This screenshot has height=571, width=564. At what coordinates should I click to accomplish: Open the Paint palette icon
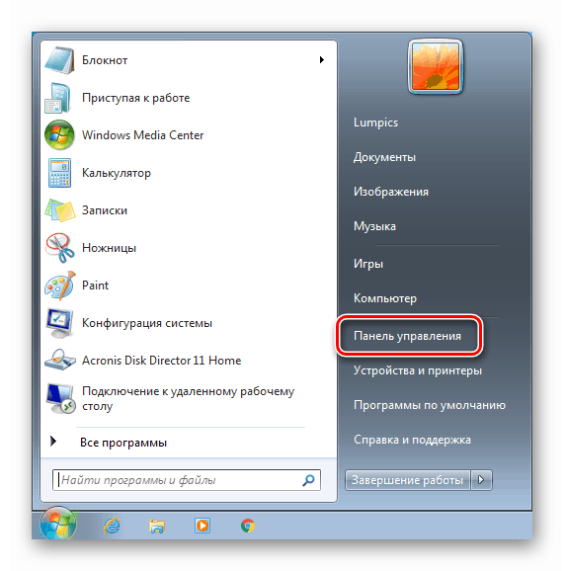[x=59, y=285]
